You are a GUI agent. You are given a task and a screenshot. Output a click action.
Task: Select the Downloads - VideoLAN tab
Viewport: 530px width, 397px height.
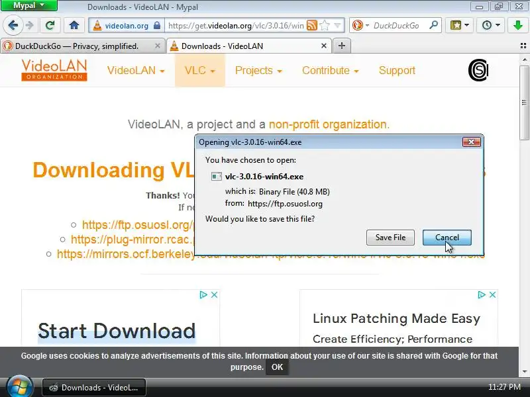[x=249, y=46]
